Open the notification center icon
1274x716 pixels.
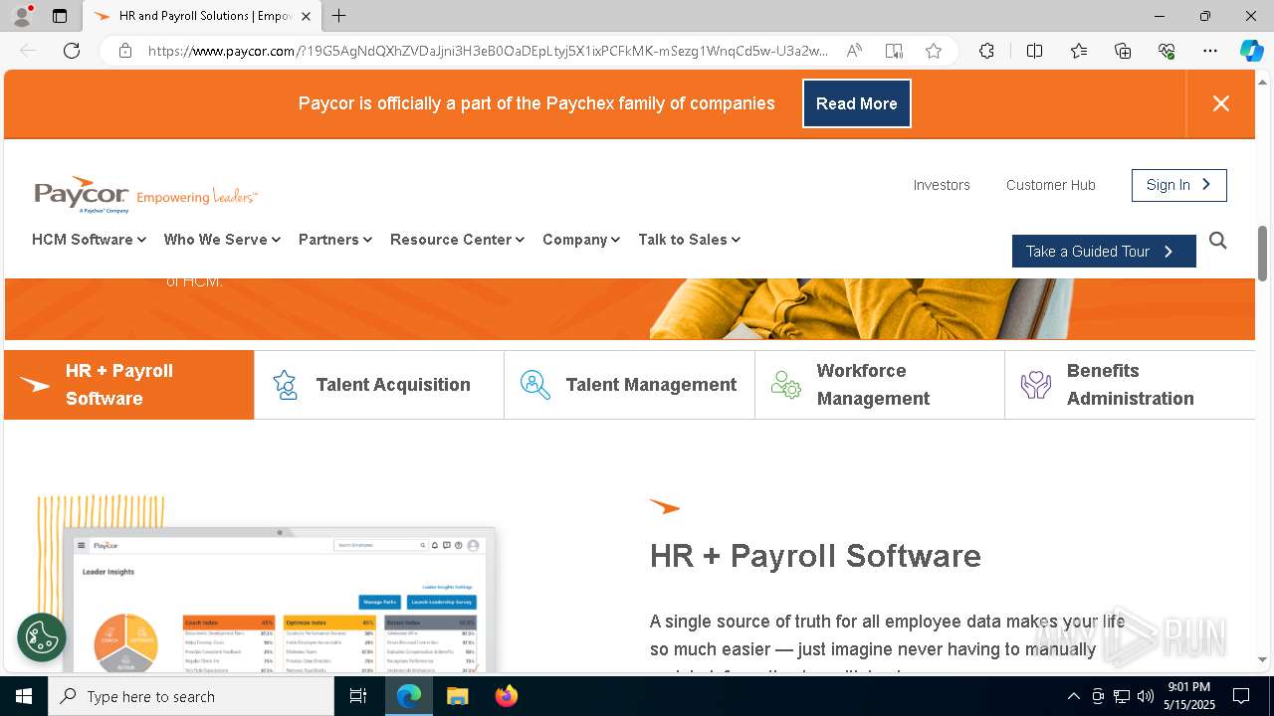[x=1241, y=696]
